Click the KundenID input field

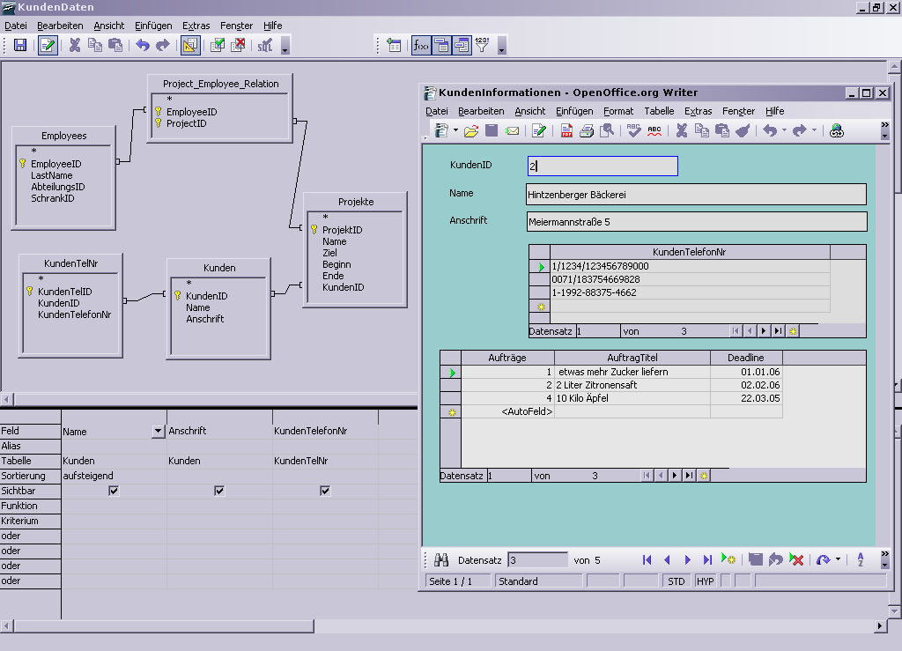(603, 166)
